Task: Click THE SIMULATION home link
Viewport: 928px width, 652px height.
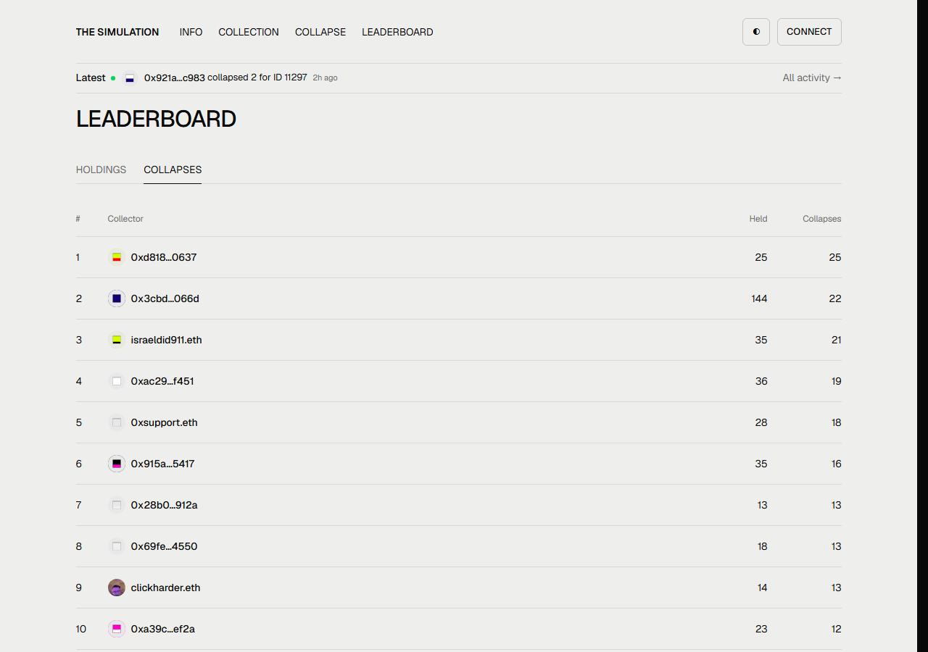Action: (117, 32)
